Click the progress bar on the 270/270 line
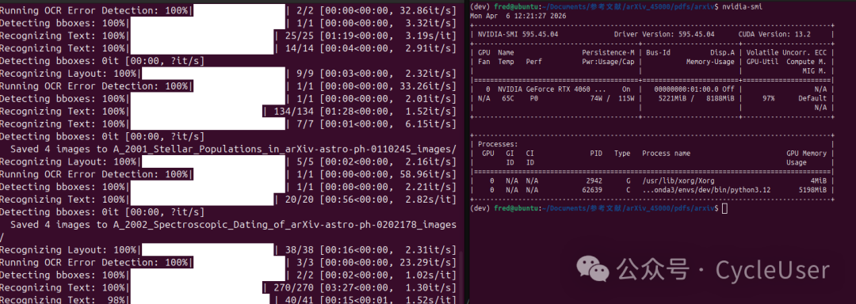The width and height of the screenshot is (856, 304). pos(197,287)
